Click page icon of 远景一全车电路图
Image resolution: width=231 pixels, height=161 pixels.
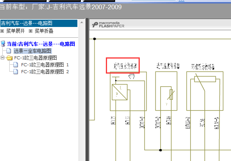pyautogui.click(x=9, y=51)
